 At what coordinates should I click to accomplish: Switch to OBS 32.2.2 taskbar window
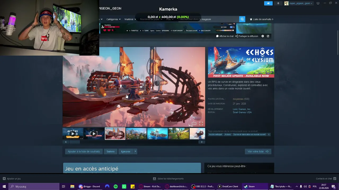203,187
